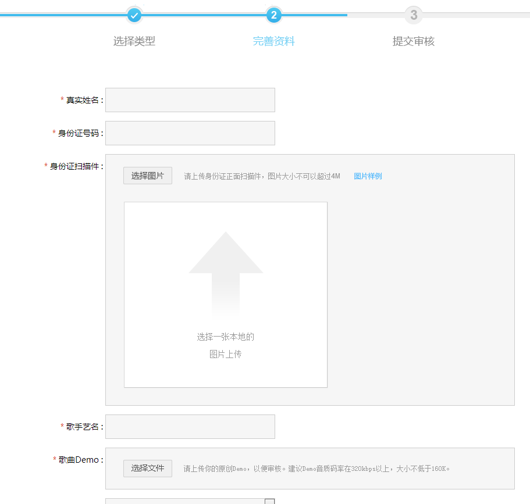This screenshot has width=530, height=504.
Task: Click the 真实姓名 input field
Action: (190, 99)
